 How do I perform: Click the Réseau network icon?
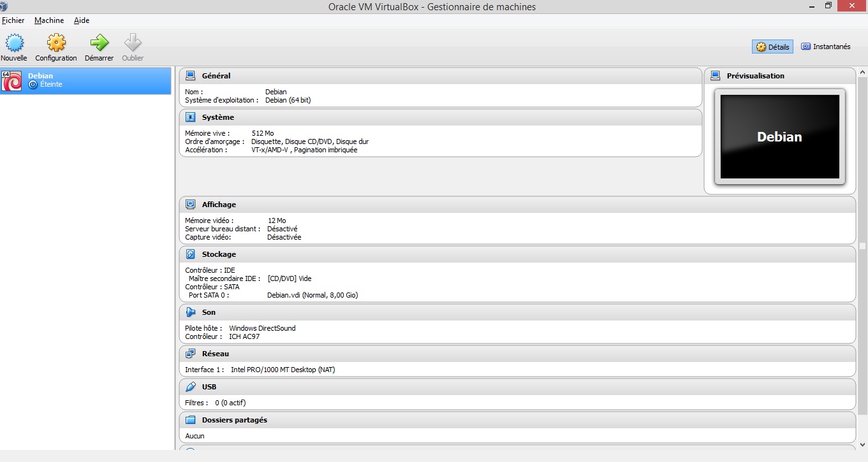pyautogui.click(x=190, y=354)
